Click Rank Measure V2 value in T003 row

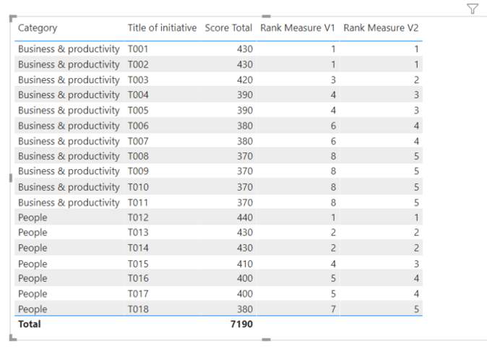pyautogui.click(x=416, y=80)
